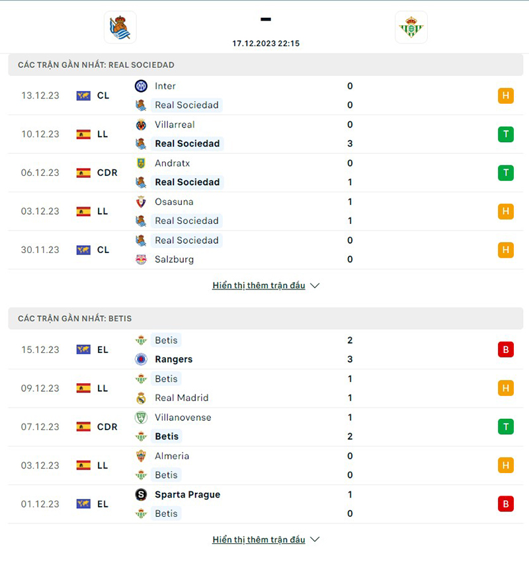
Task: Click the Real Sociedad club crest at top
Action: (120, 27)
